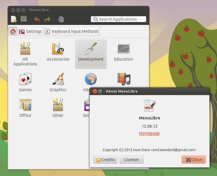Click the Credits button in About dialog
The width and height of the screenshot is (217, 176).
coord(105,160)
